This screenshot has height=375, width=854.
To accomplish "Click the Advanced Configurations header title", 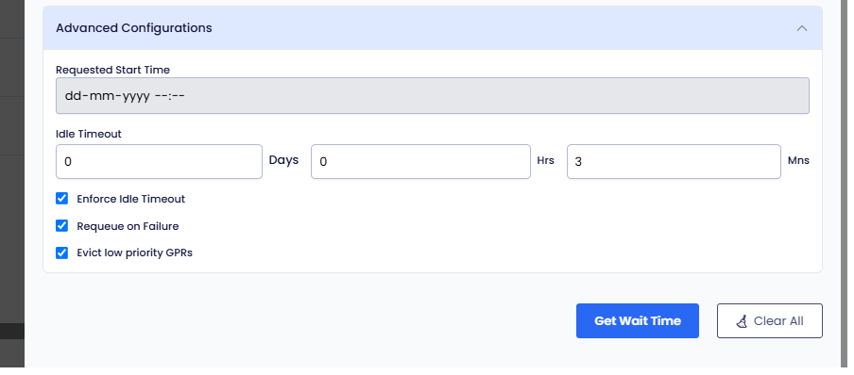I will (x=134, y=27).
